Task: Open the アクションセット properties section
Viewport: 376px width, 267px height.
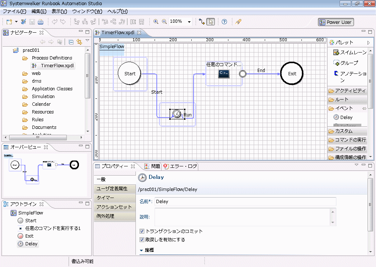Action: [115, 207]
